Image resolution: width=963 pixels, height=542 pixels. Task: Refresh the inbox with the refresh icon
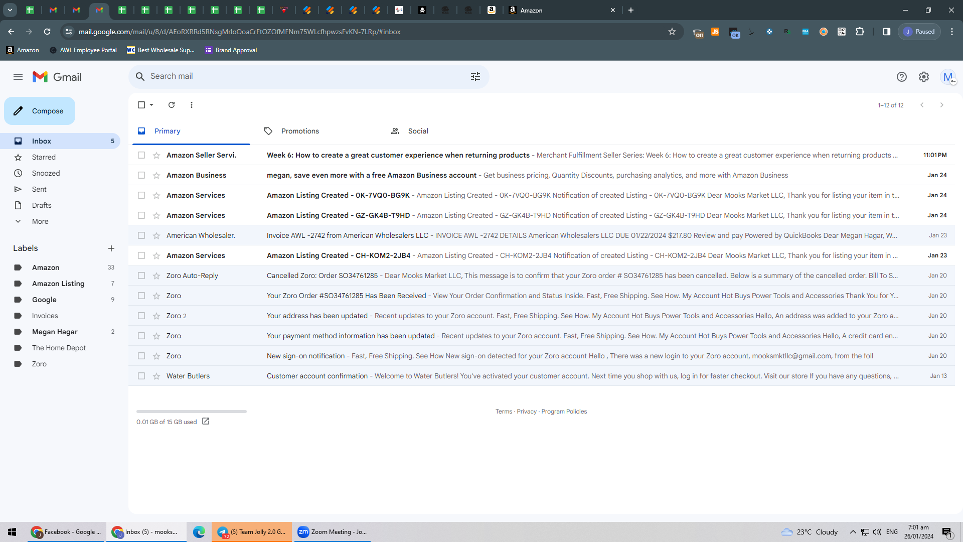pyautogui.click(x=172, y=105)
